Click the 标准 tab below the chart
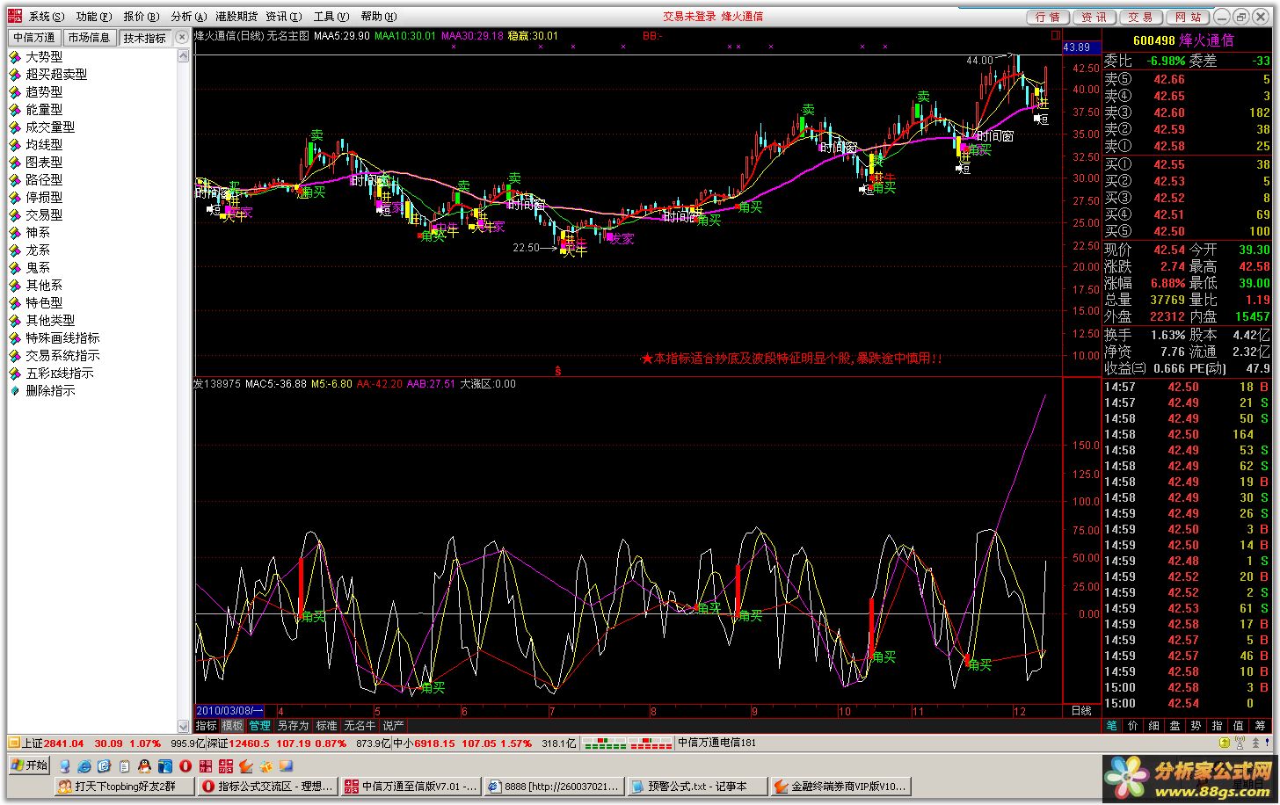The image size is (1280, 805). 326,726
